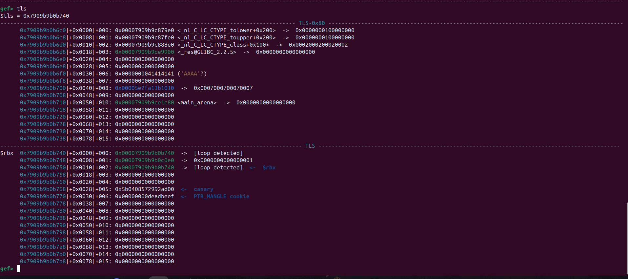628x279 pixels.
Task: Click the main_arena symbol name
Action: (x=197, y=102)
